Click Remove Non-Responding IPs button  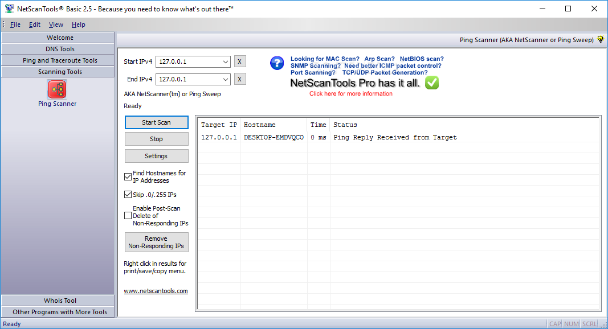pos(156,242)
